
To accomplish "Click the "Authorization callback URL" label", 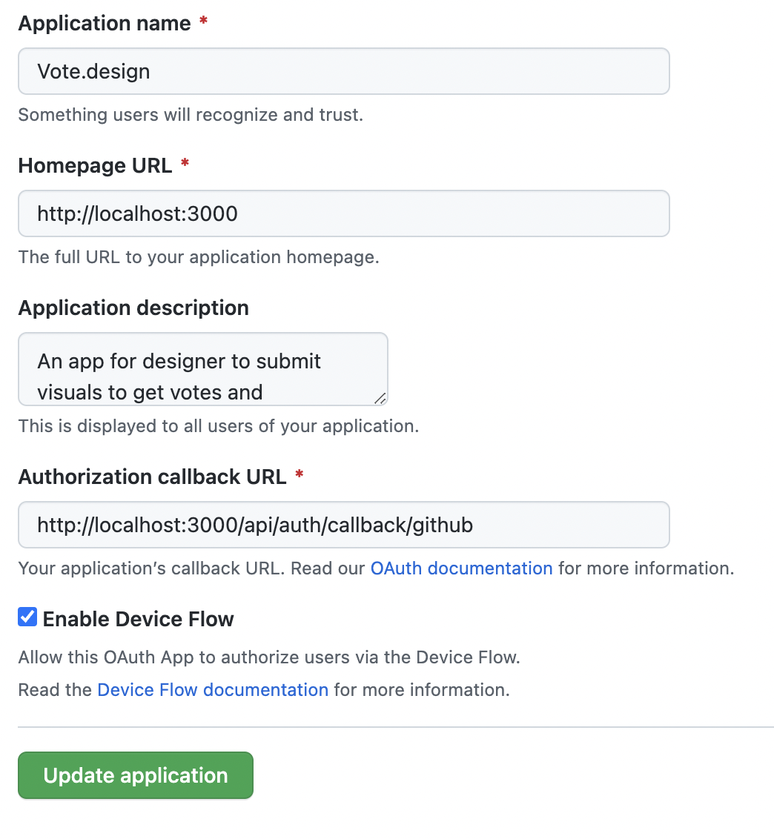I will point(152,477).
